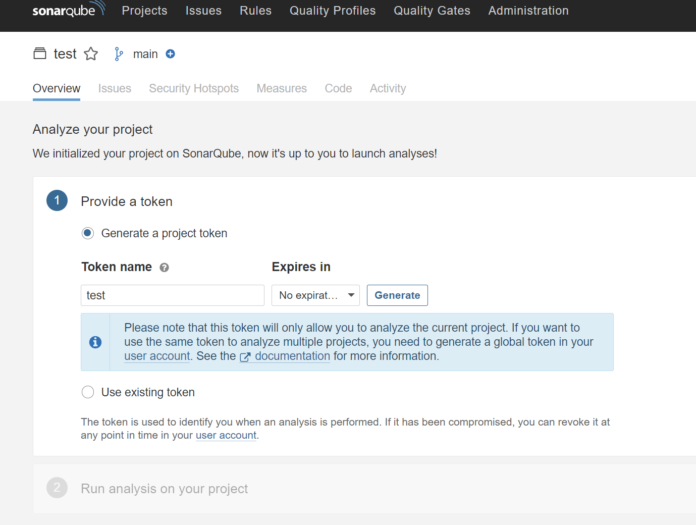Click the SonarQube logo

68,10
